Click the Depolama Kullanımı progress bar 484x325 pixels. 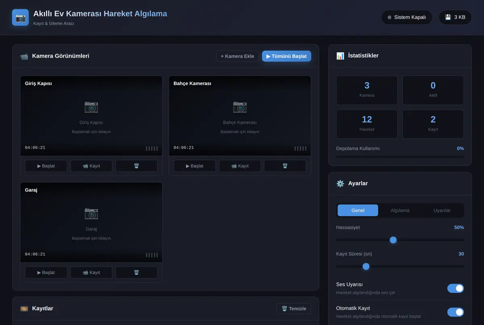(x=400, y=156)
